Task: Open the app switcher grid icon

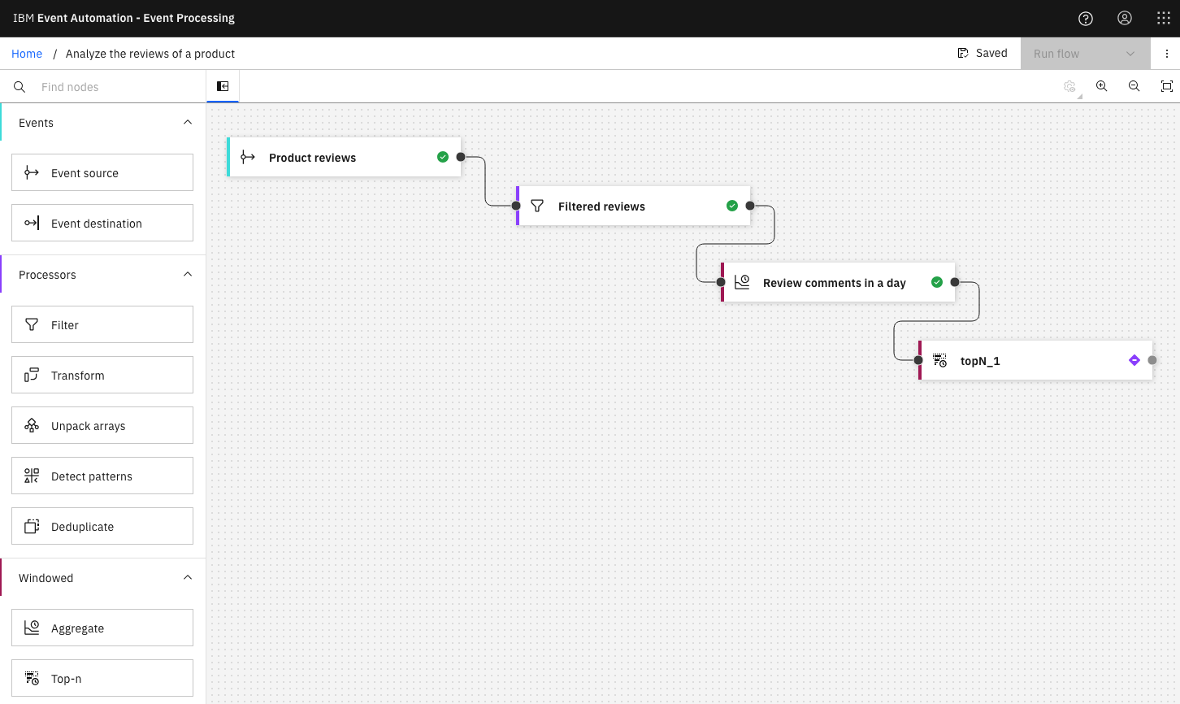Action: click(x=1164, y=19)
